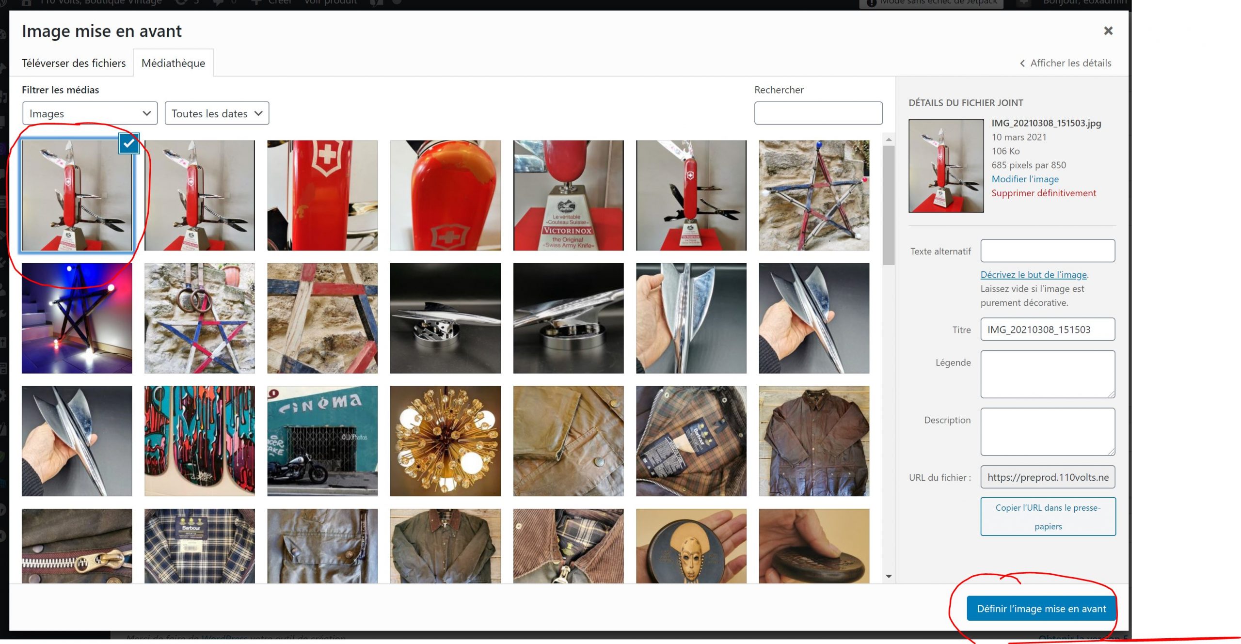Select the cinema motorcycle thumbnail

tap(322, 441)
